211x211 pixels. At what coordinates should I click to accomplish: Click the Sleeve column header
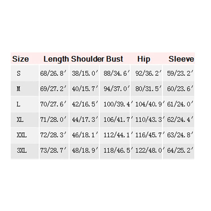point(181,59)
